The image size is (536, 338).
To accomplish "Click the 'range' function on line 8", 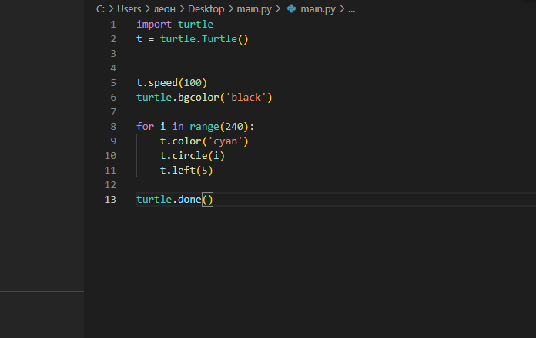I will click(204, 127).
